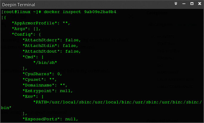Click the "/bin/sh" command value
The height and width of the screenshot is (123, 204).
pyautogui.click(x=45, y=63)
